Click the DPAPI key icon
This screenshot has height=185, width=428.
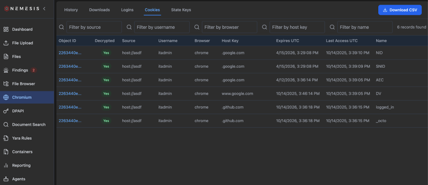[6, 111]
